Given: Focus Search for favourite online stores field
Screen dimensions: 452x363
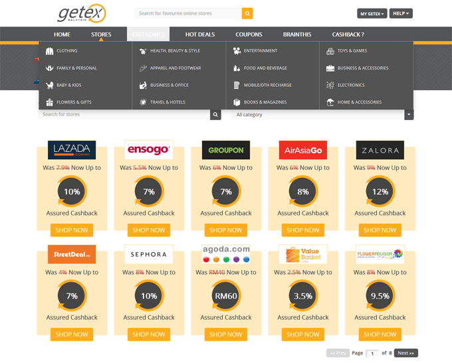Looking at the screenshot, I should 188,13.
